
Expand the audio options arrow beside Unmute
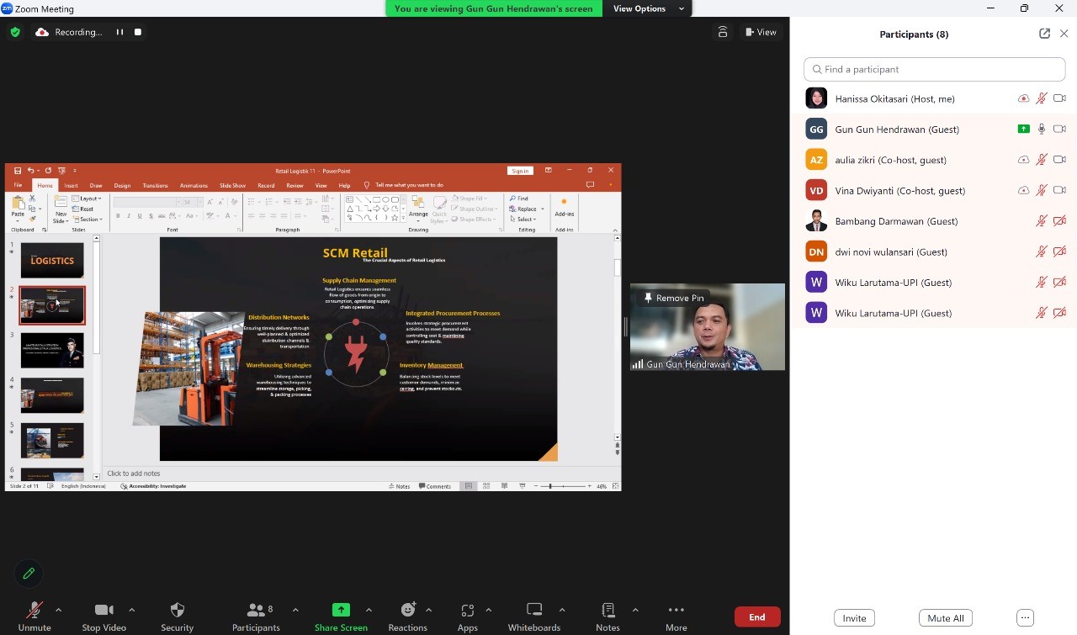click(58, 610)
